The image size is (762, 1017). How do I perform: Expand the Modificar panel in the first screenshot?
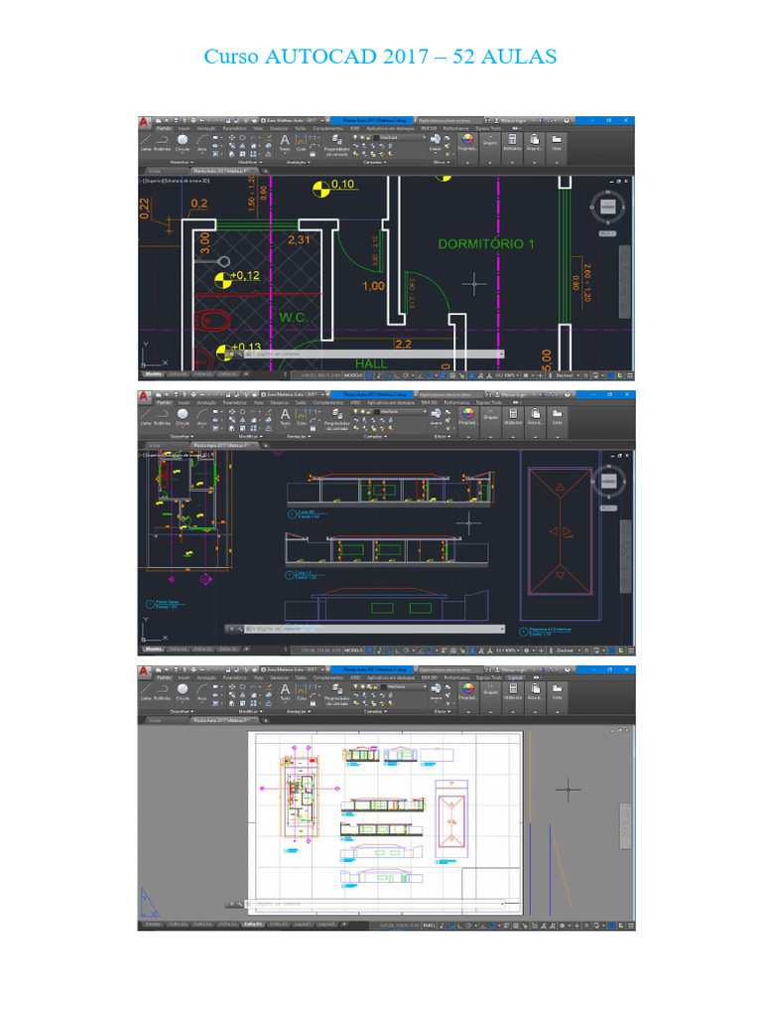[249, 162]
